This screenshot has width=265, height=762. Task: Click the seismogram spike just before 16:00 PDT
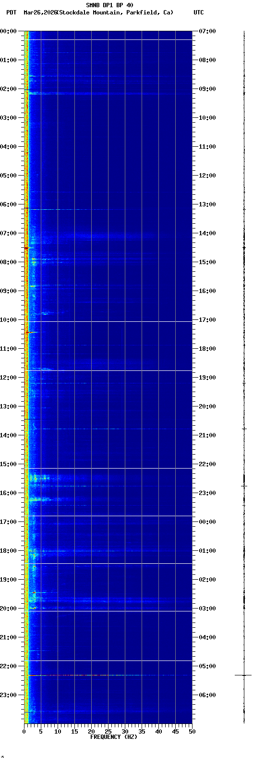(244, 486)
